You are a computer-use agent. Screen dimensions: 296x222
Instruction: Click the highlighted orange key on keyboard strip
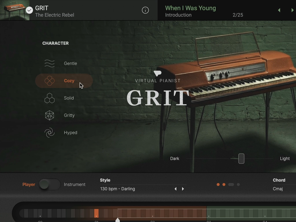96,213
